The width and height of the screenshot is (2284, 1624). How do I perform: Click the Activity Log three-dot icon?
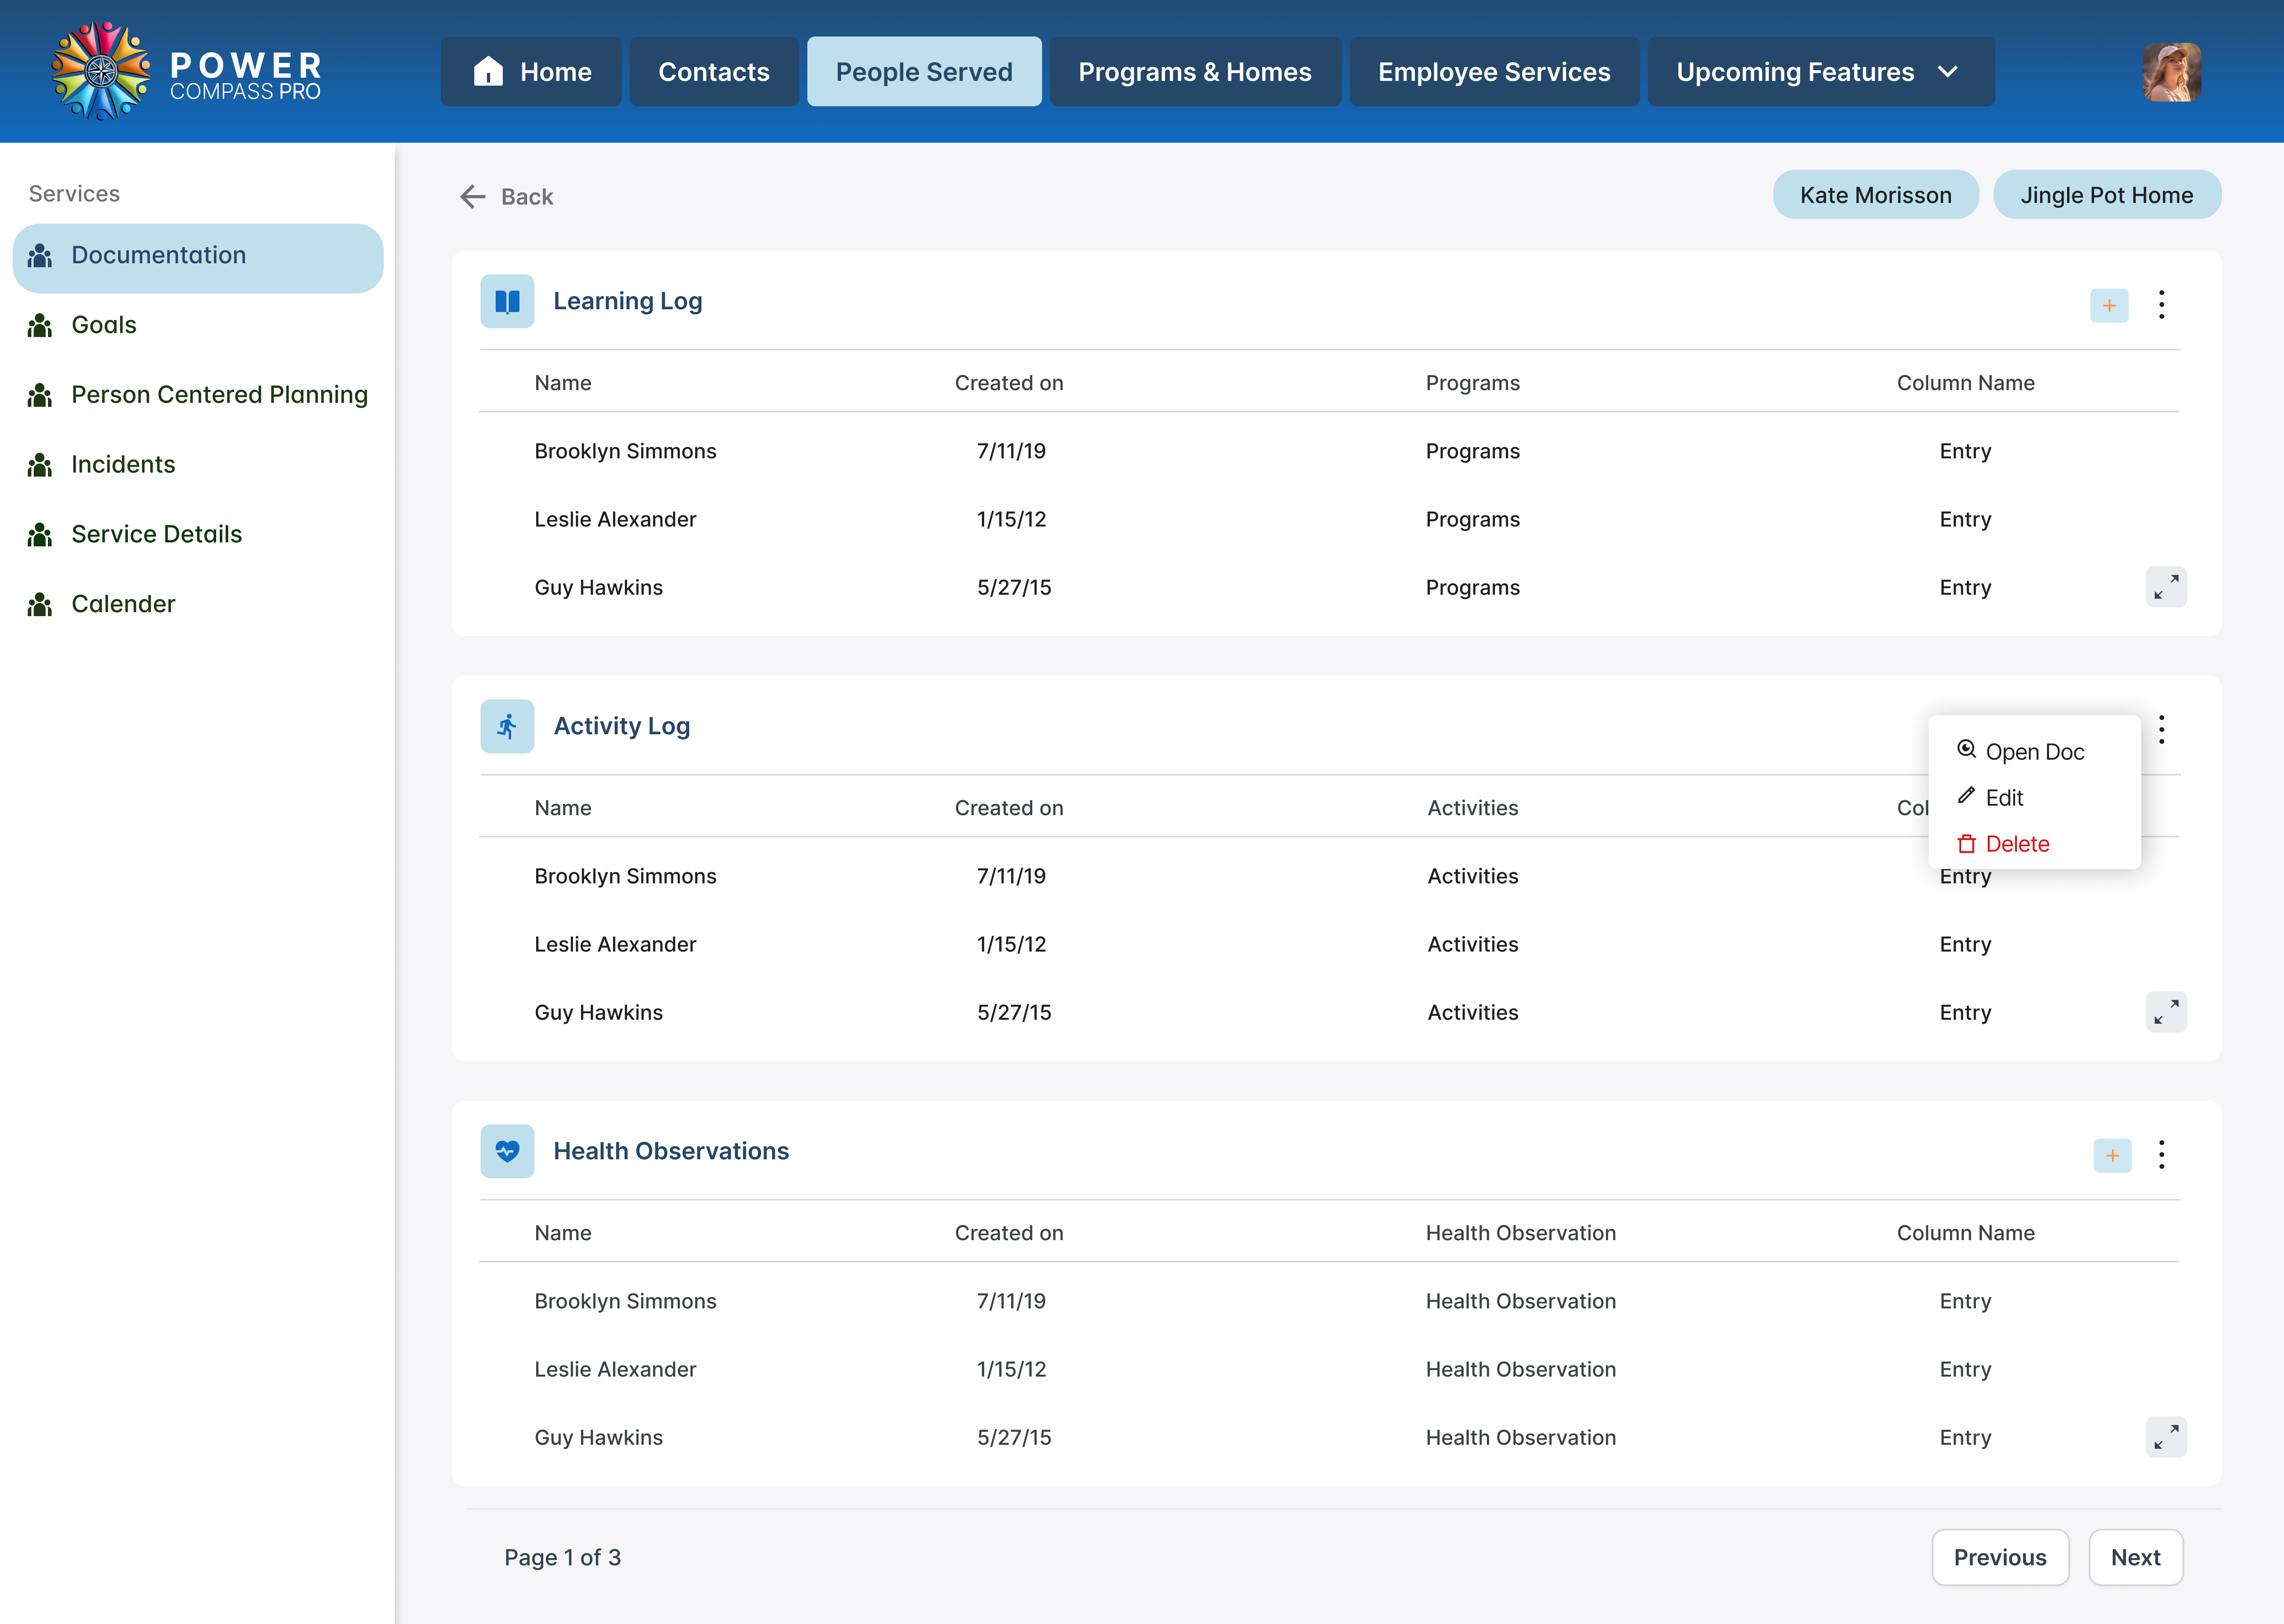[2161, 730]
